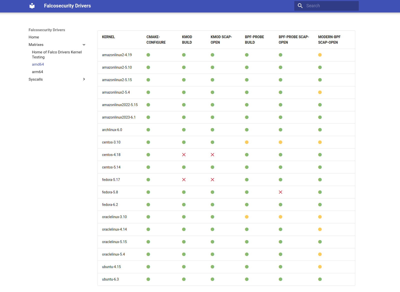The height and width of the screenshot is (292, 400).
Task: Click yellow dot for ubuntu-4.15 MODERN-BPF
Action: pos(320,267)
